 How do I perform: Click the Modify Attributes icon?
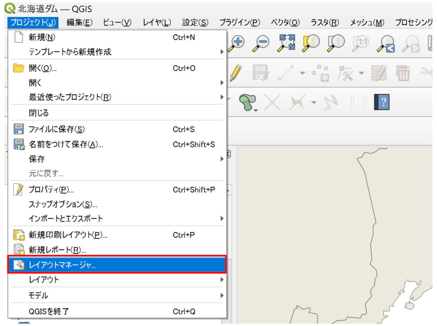click(x=379, y=73)
